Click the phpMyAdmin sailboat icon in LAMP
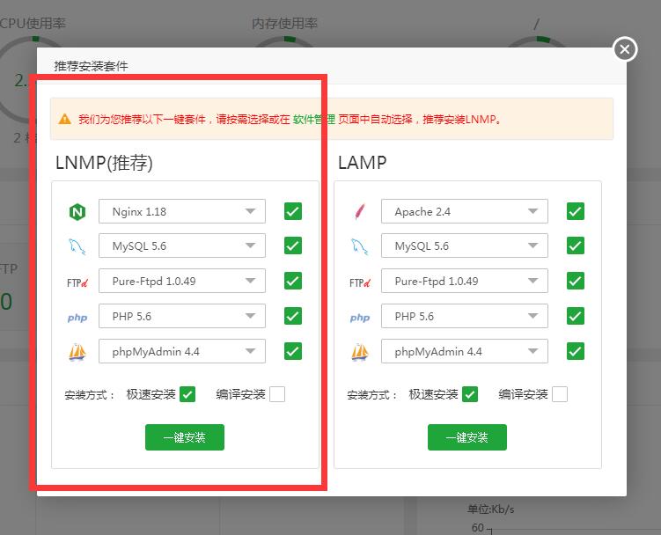661x535 pixels. coord(359,352)
